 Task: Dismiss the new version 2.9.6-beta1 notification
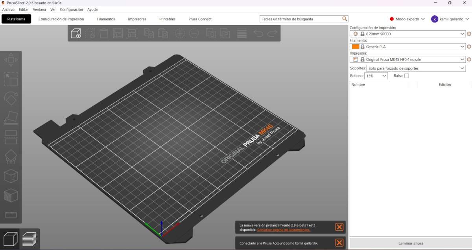coord(339,227)
